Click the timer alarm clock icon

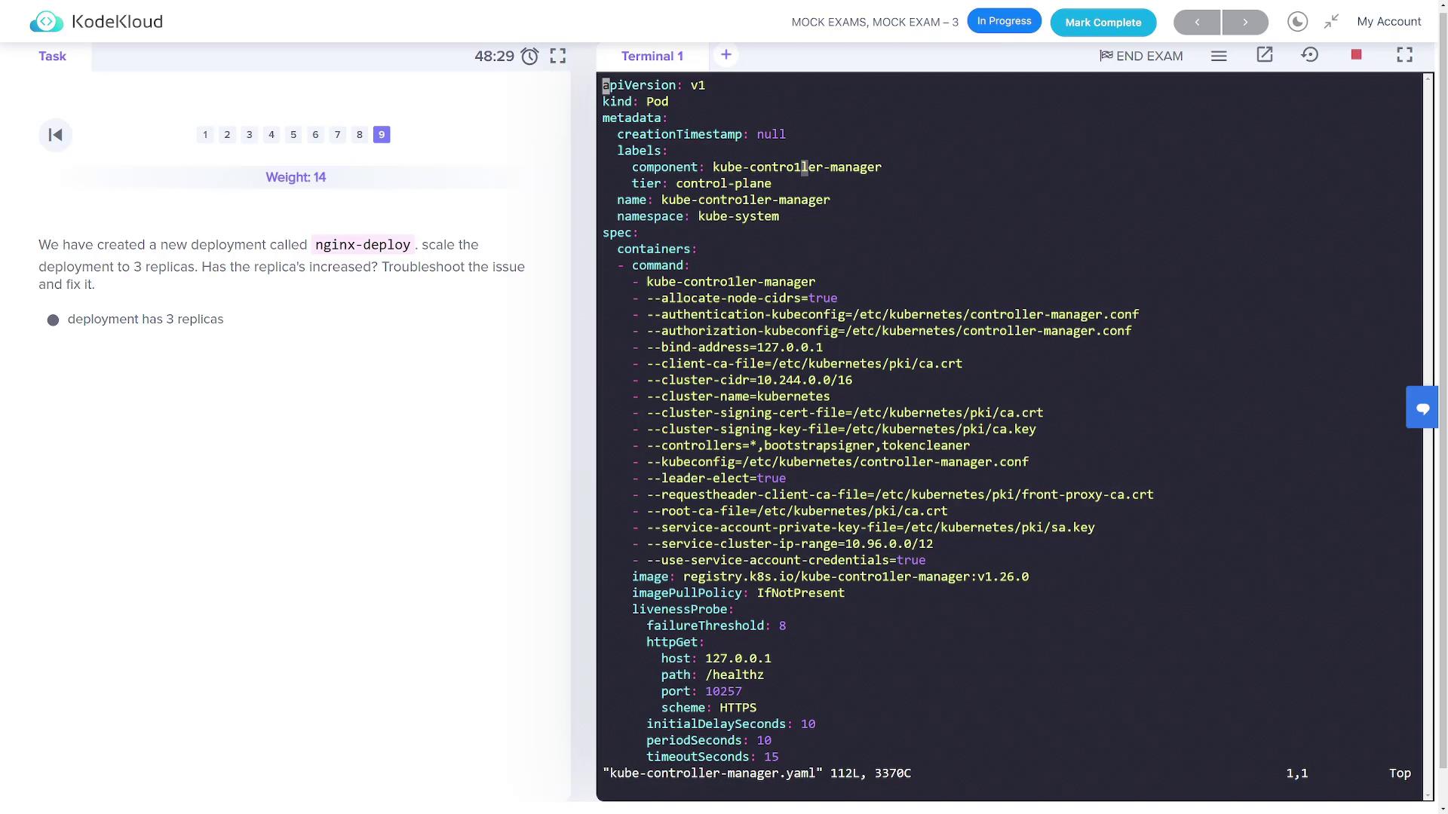point(530,57)
